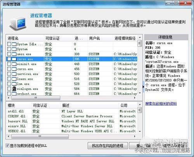The image size is (194, 157).
Task: Click process list scroll up arrow
Action: (140, 37)
